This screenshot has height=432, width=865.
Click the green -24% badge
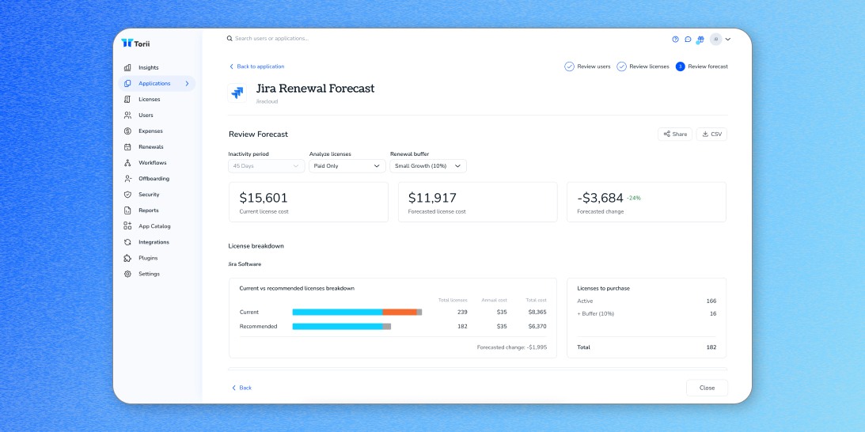[x=633, y=198]
